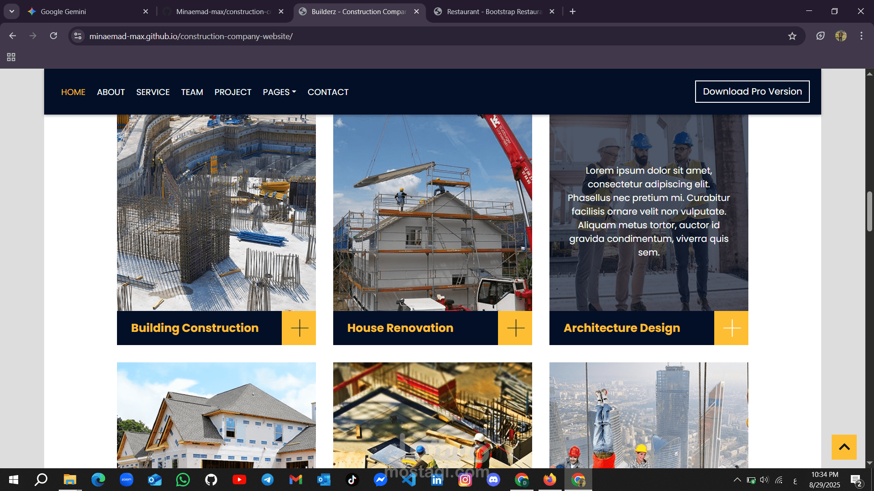Screen dimensions: 874x491
Task: Open GitHub Desktop from the taskbar
Action: 211,480
